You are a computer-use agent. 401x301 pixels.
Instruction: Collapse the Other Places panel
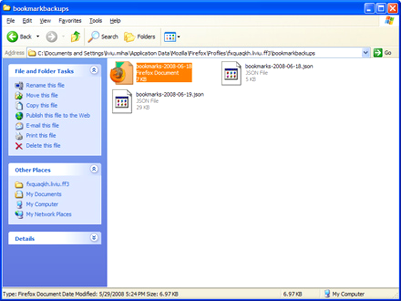point(94,169)
